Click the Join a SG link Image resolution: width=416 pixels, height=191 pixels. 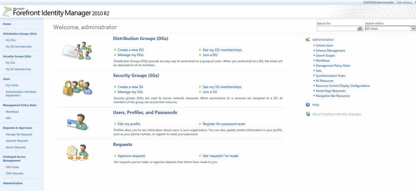click(210, 92)
